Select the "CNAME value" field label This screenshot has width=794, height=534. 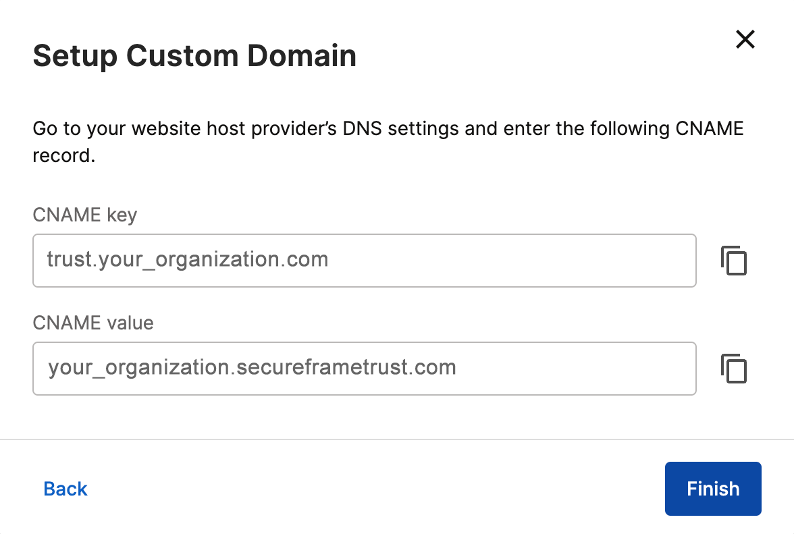[x=93, y=323]
